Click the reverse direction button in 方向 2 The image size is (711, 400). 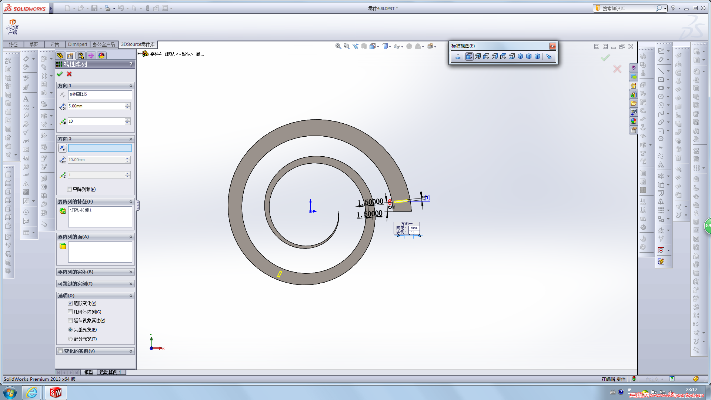[62, 148]
